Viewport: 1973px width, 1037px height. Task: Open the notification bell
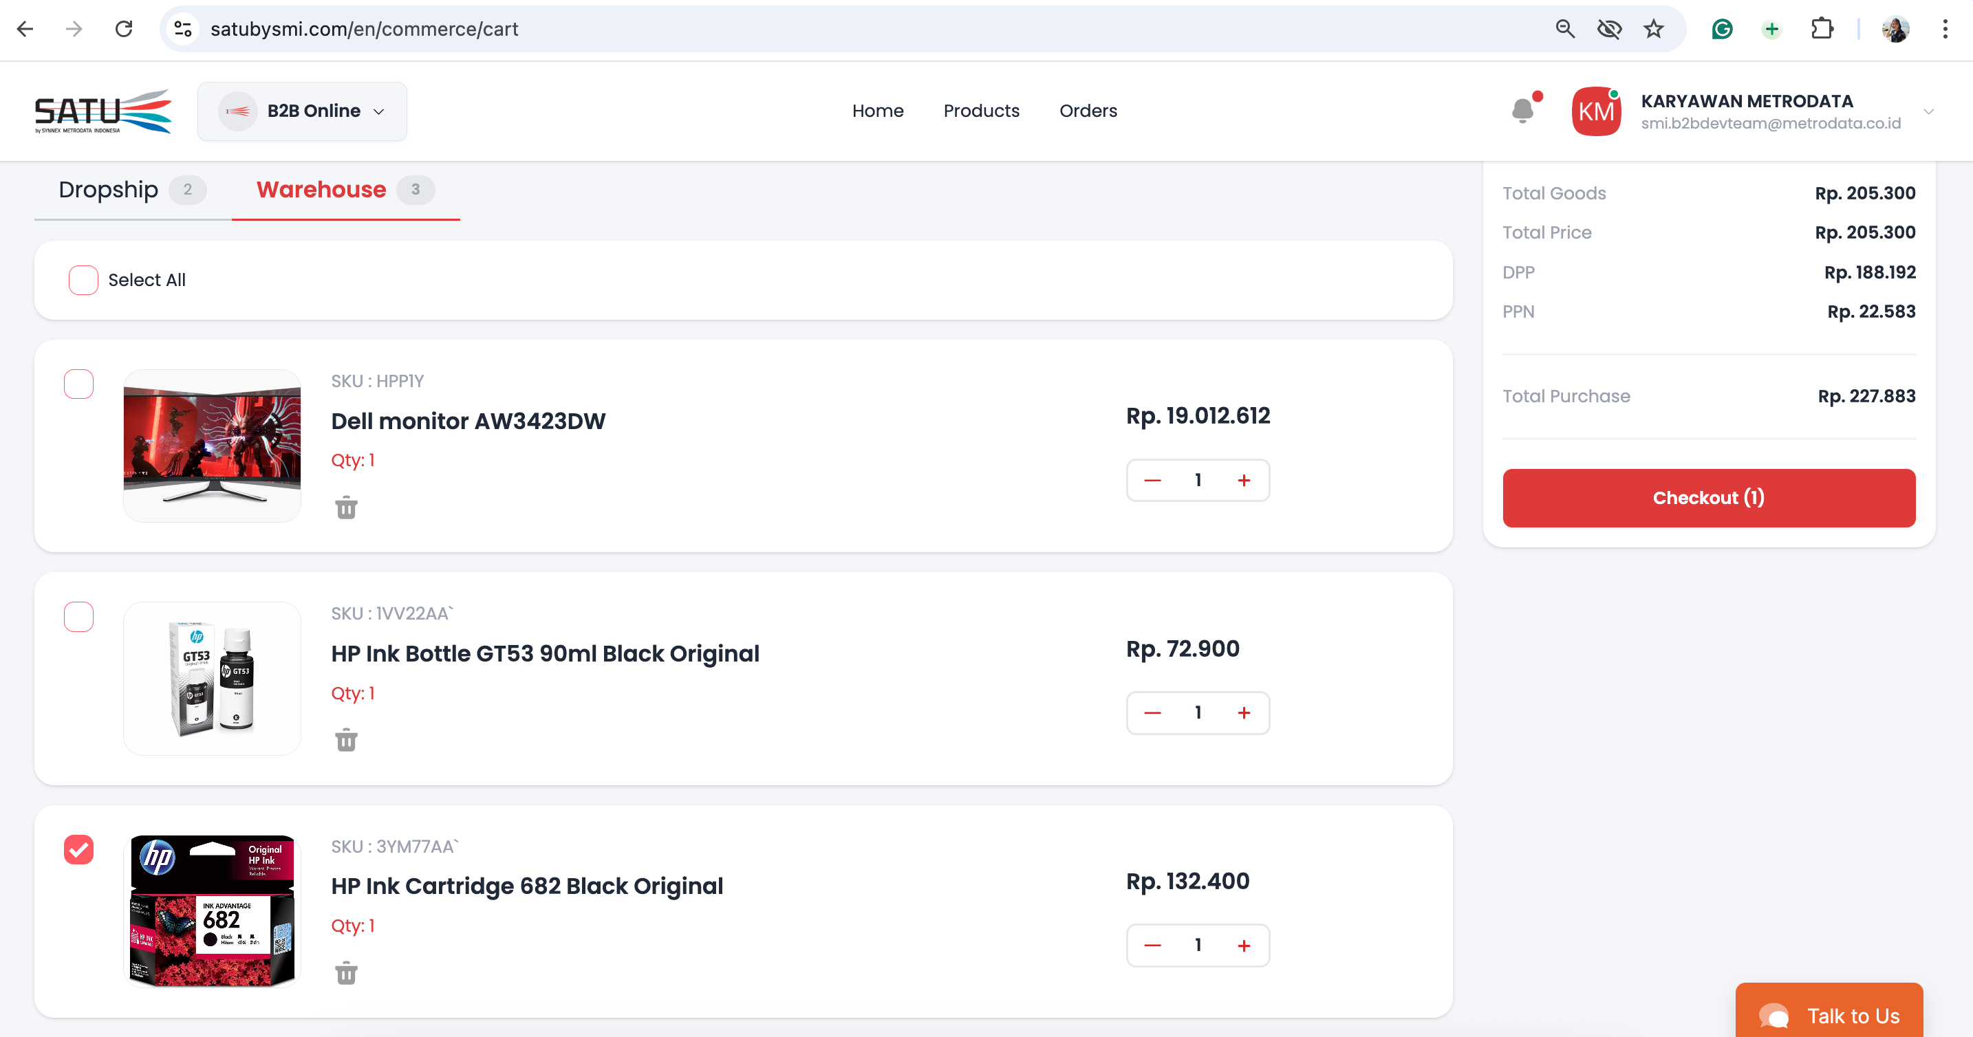tap(1523, 111)
